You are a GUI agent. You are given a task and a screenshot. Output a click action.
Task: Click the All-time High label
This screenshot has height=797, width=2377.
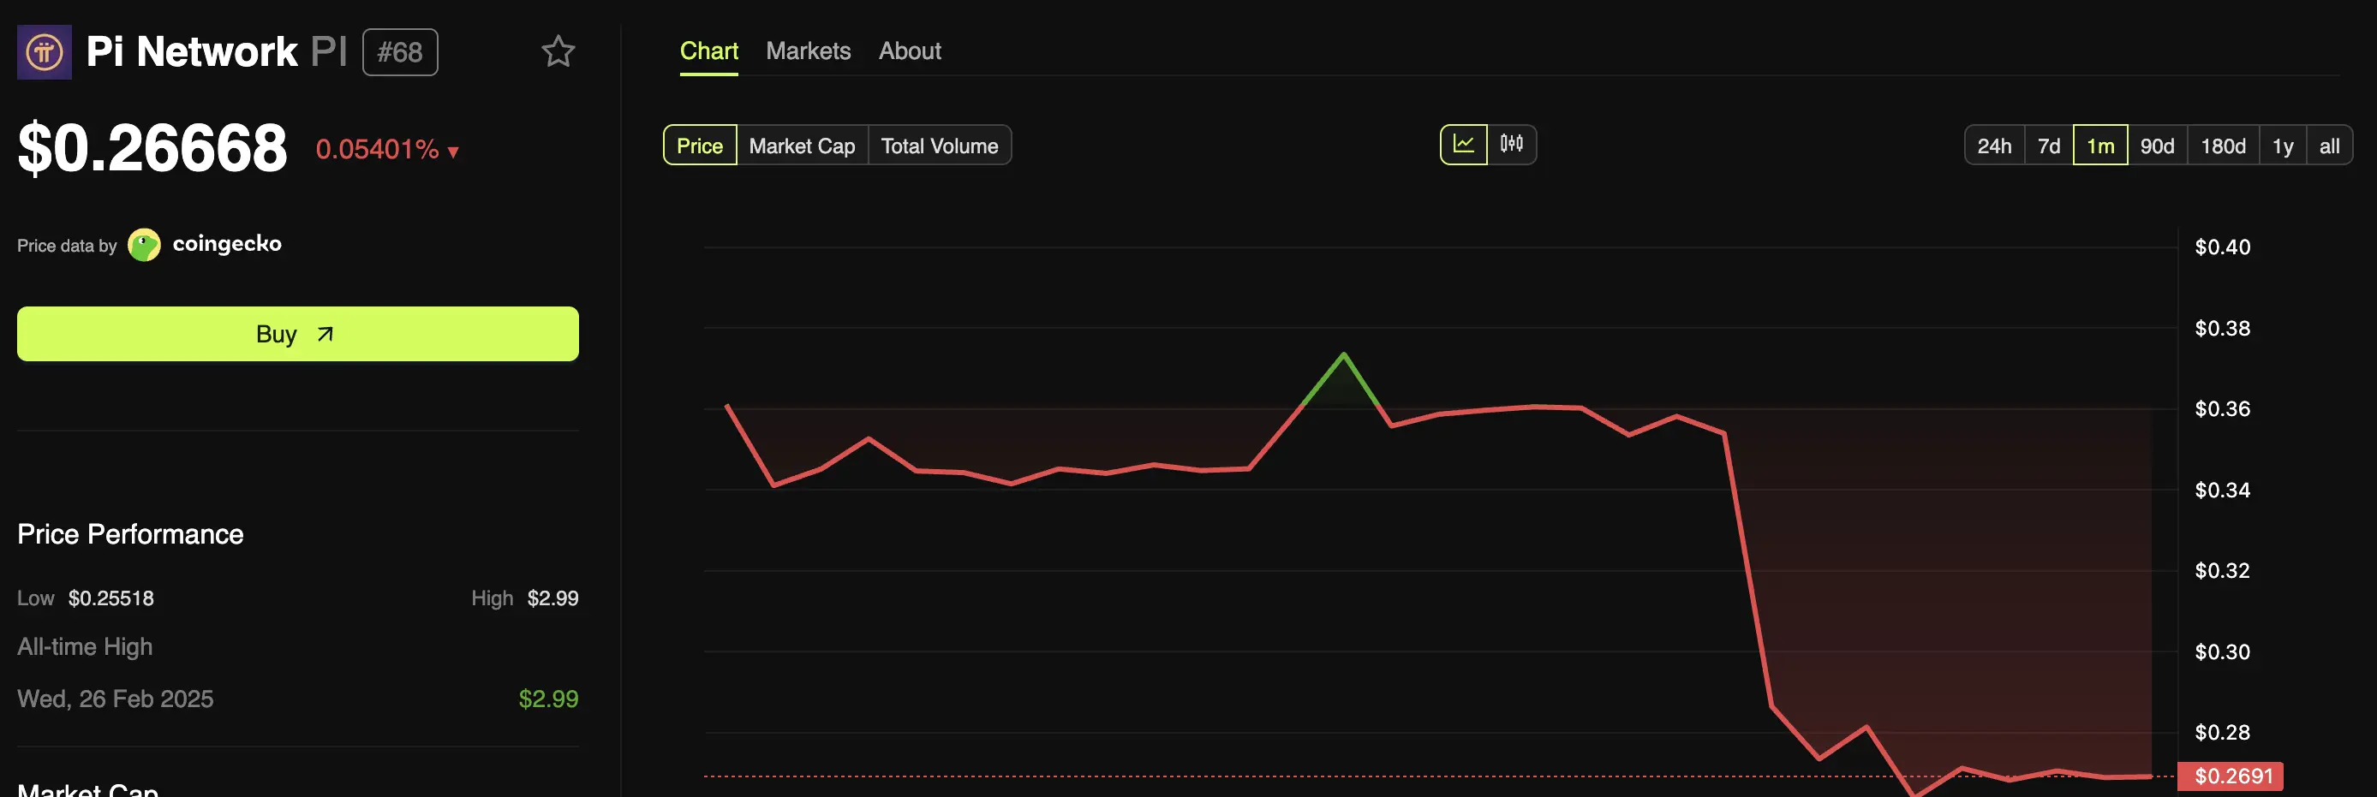tap(85, 646)
